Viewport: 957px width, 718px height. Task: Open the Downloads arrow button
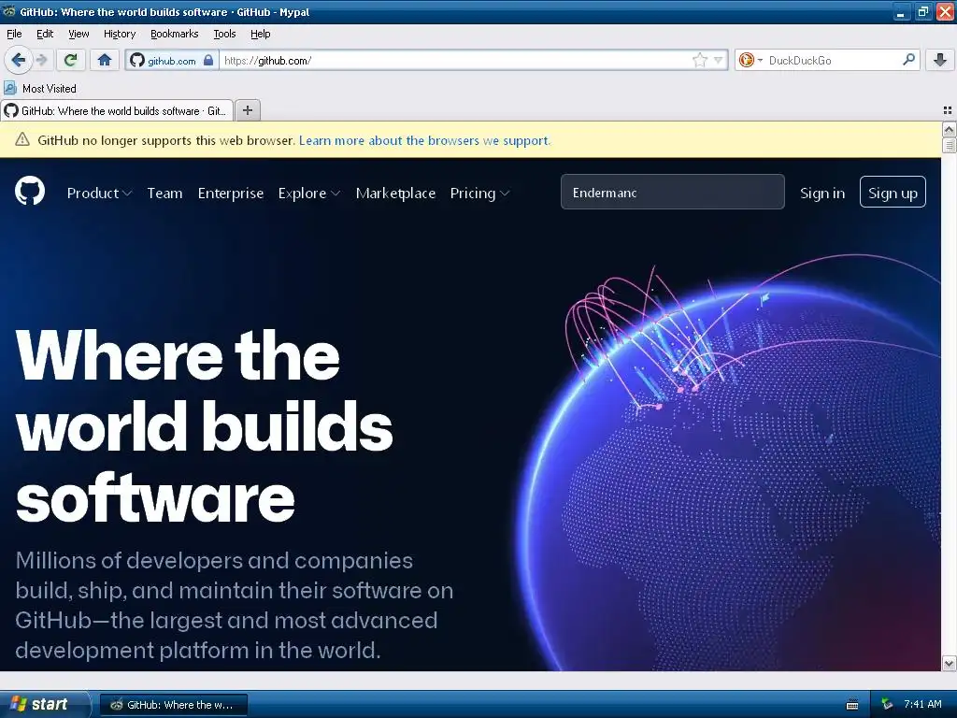[940, 60]
